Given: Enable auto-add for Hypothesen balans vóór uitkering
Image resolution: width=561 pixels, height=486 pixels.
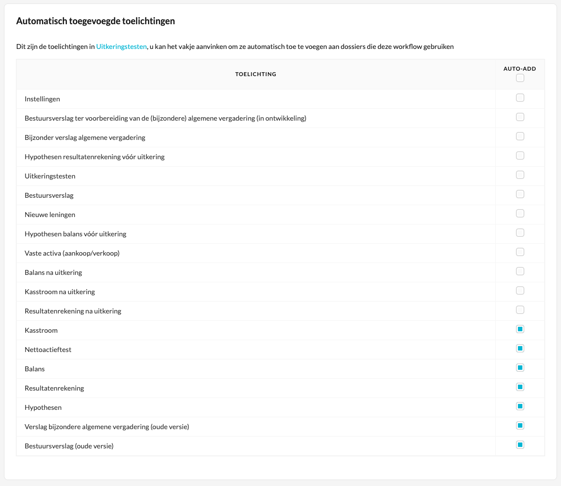Looking at the screenshot, I should point(520,233).
